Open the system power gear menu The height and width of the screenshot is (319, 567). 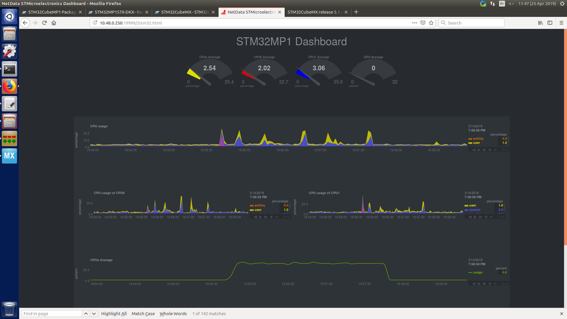[562, 3]
